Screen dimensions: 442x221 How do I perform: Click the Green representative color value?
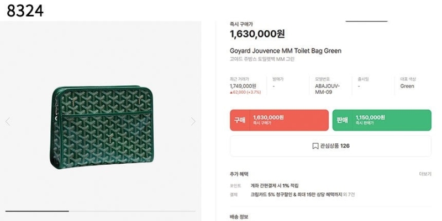coord(407,86)
